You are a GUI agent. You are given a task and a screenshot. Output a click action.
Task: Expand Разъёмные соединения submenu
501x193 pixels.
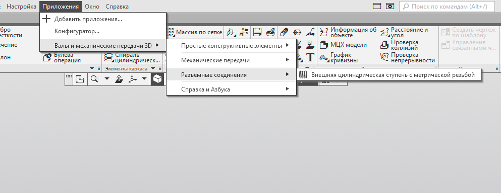[232, 75]
